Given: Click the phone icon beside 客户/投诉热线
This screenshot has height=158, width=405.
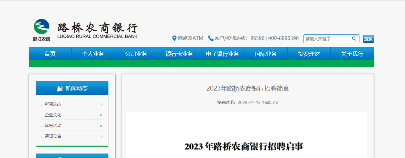Looking at the screenshot, I should tap(211, 38).
